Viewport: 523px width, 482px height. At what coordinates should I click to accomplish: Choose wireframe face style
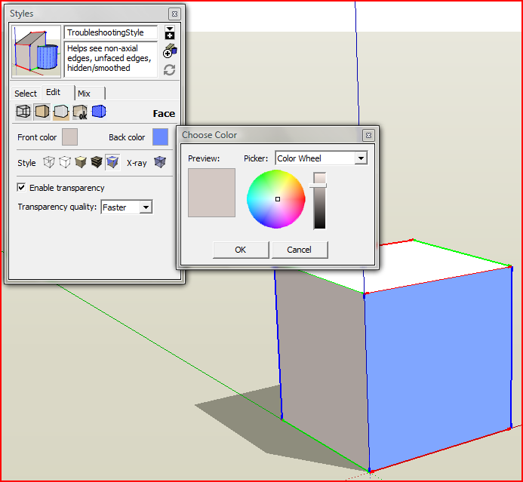point(48,162)
